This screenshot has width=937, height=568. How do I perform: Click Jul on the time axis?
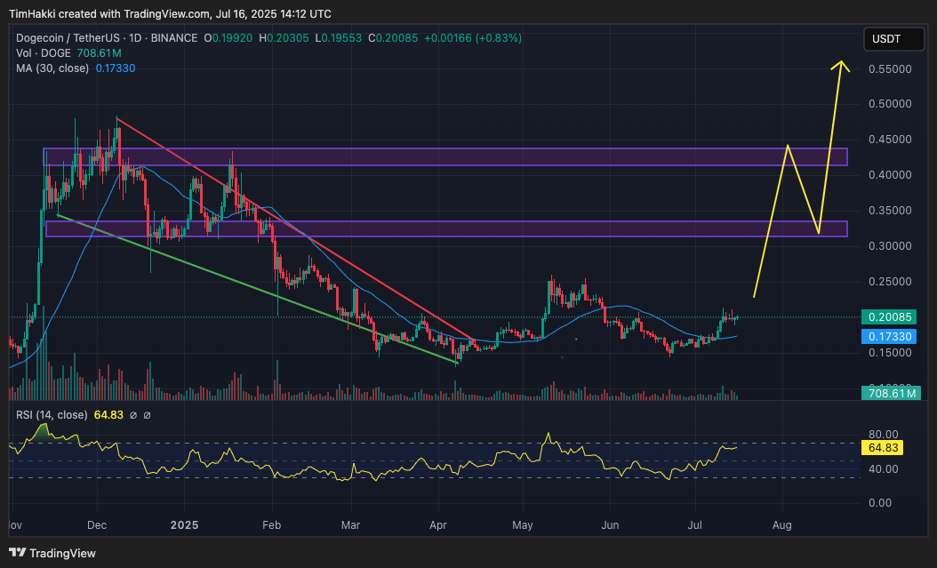tap(694, 525)
